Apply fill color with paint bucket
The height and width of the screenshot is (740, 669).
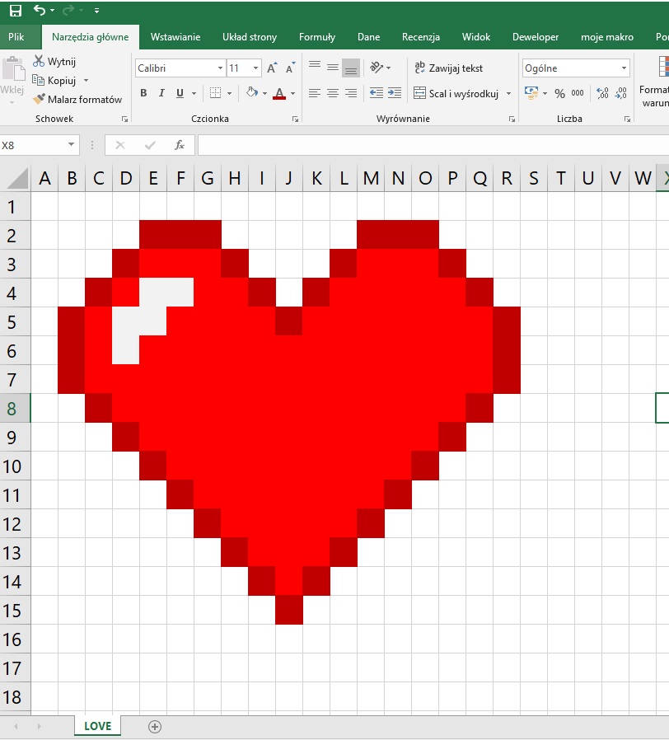(252, 92)
